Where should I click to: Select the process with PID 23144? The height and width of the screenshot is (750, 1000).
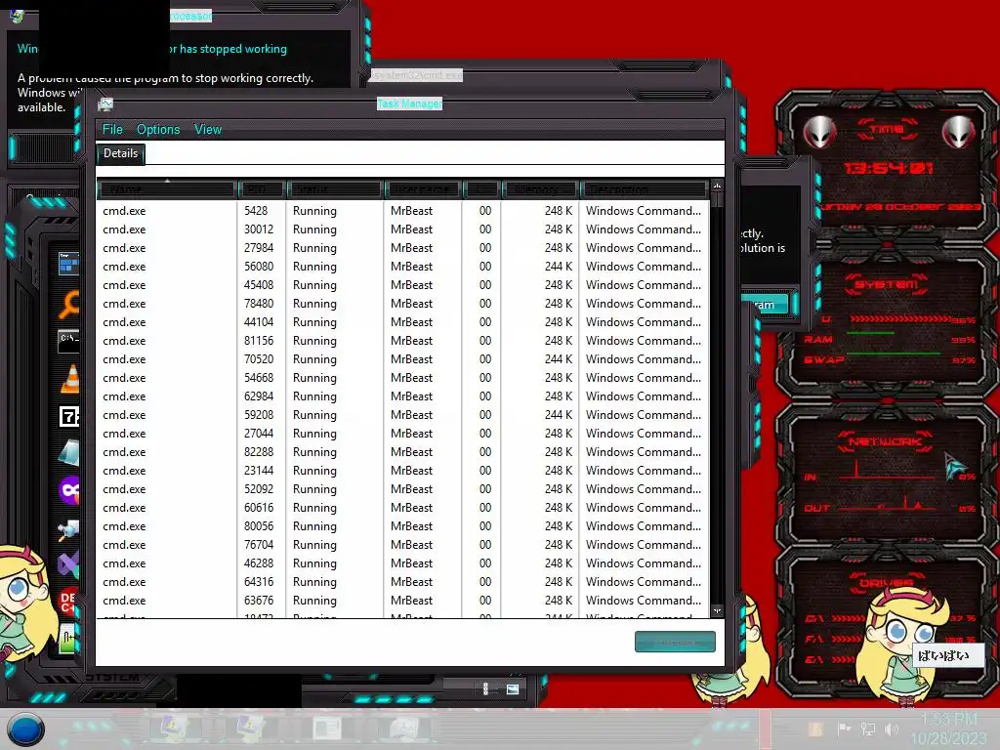tap(402, 470)
